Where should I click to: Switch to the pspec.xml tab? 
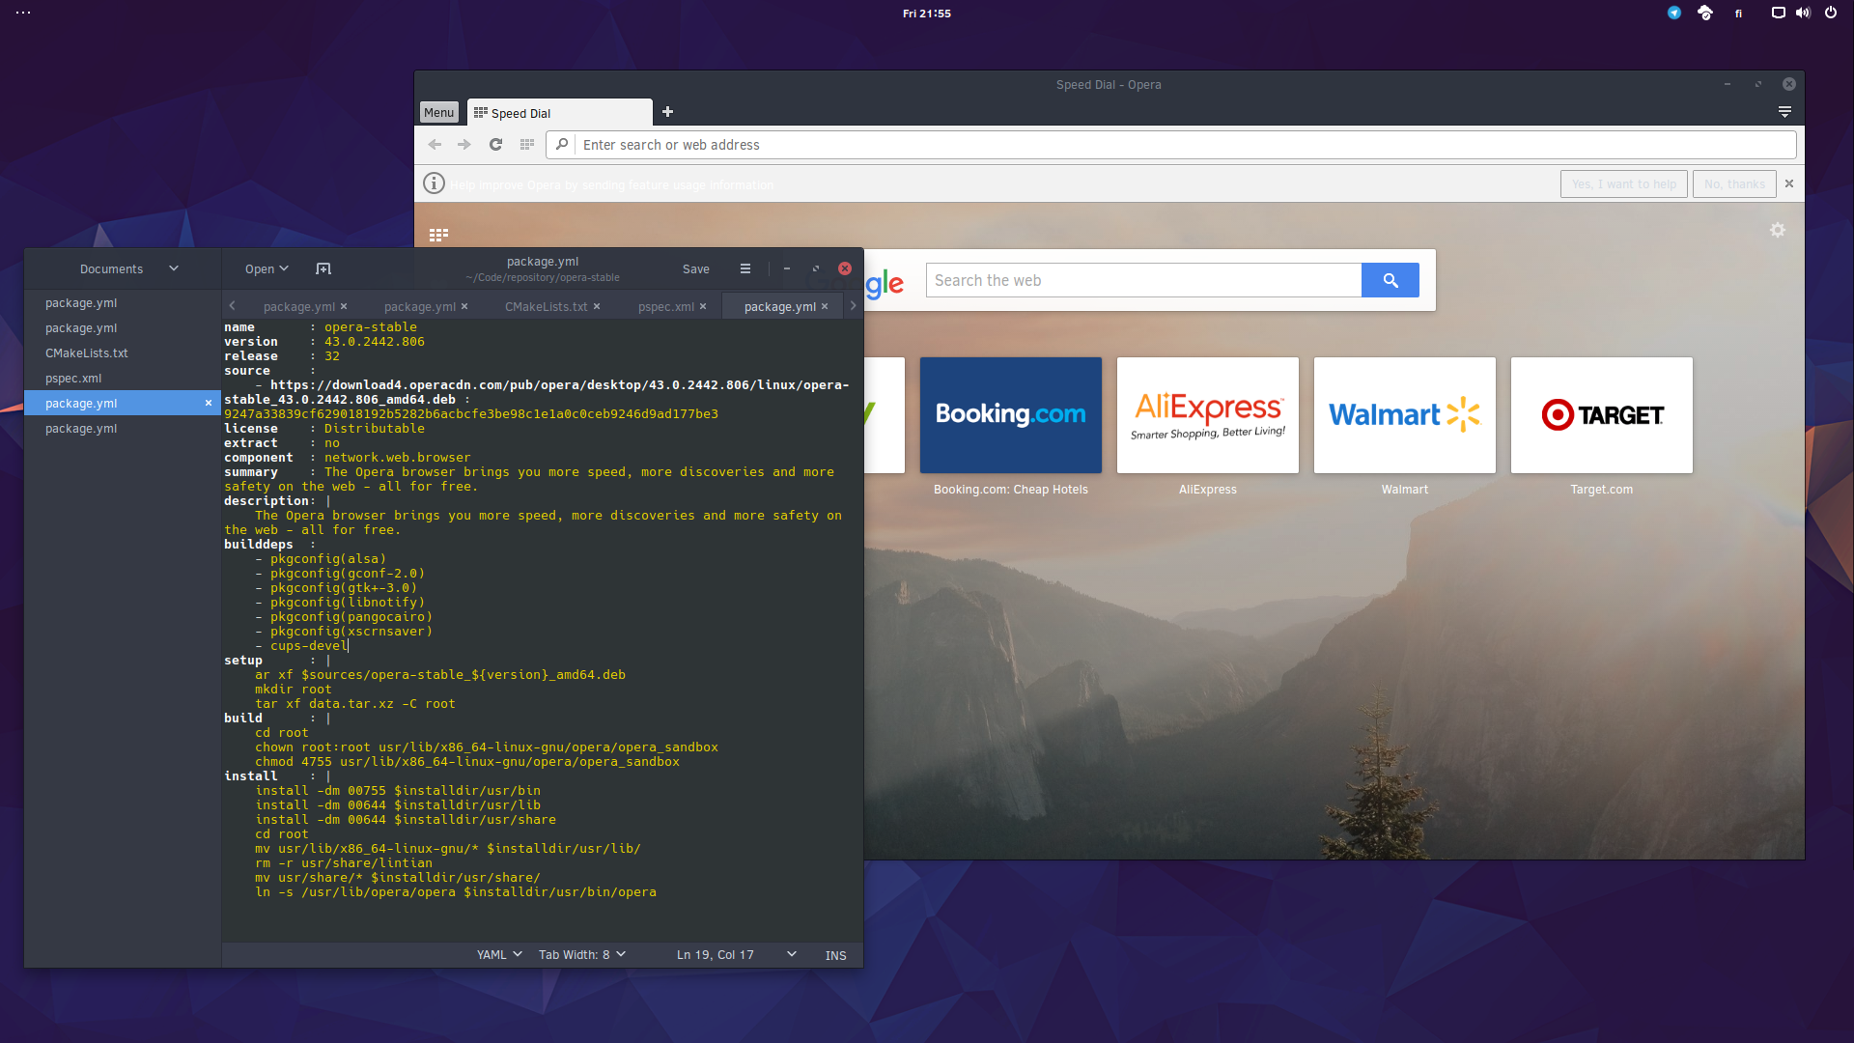665,306
